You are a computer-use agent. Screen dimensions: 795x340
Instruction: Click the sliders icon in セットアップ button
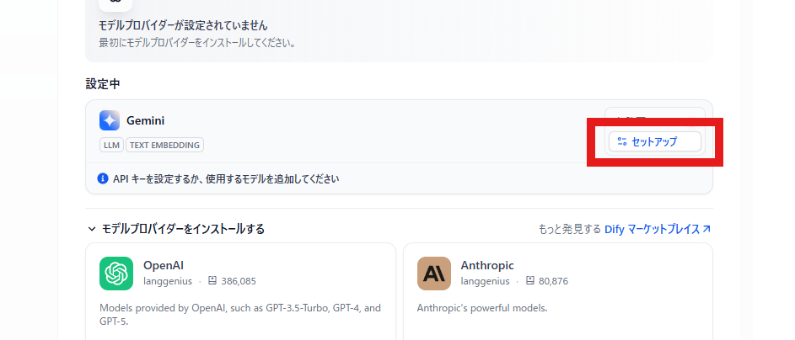[x=622, y=141]
